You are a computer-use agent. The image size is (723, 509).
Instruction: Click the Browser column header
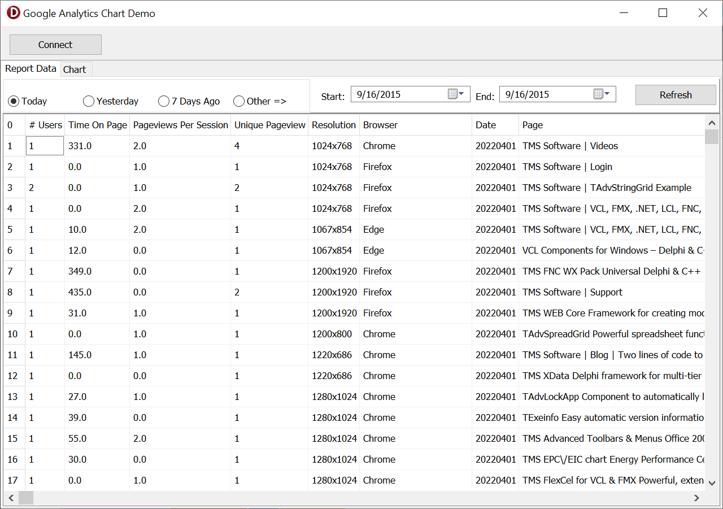pos(416,125)
